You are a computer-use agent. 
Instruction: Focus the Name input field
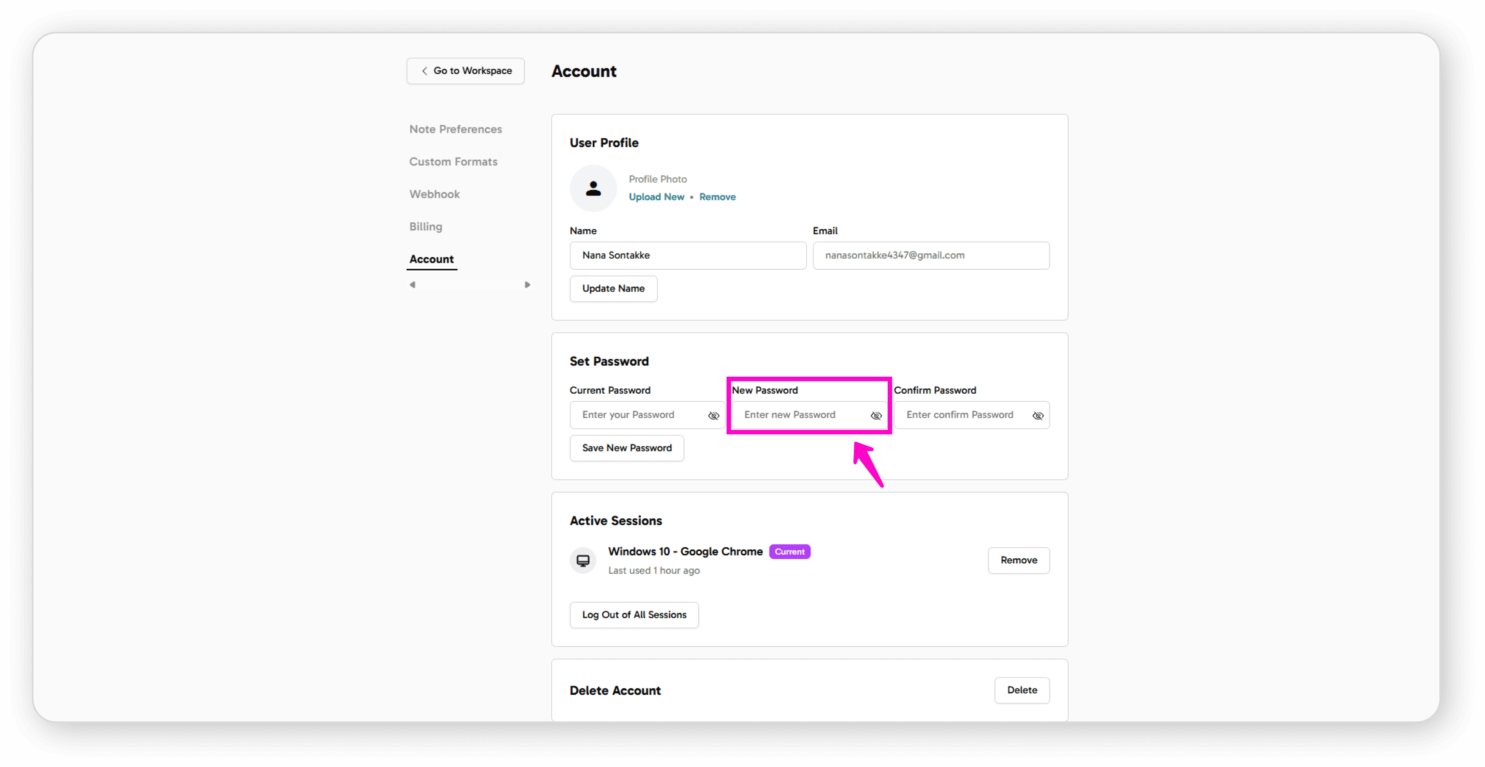[687, 255]
